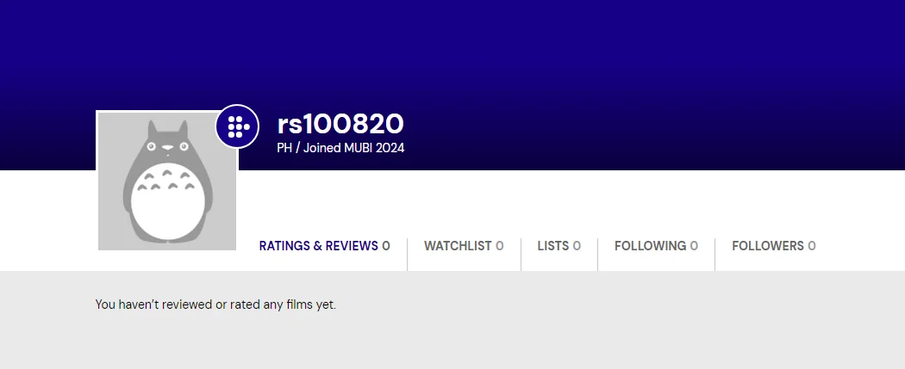Click 'You haven't reviewed or rated' message
The height and width of the screenshot is (369, 905).
[x=215, y=304]
